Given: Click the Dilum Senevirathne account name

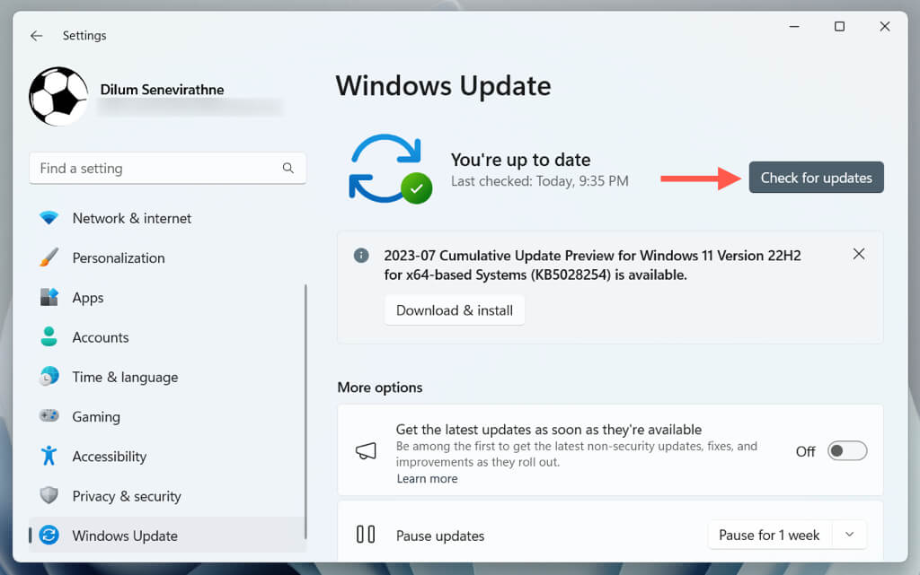Looking at the screenshot, I should pos(162,90).
